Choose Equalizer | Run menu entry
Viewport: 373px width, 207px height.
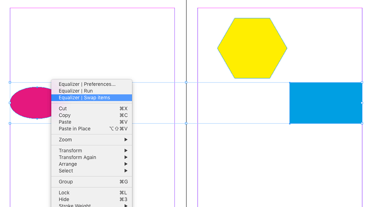click(x=76, y=91)
